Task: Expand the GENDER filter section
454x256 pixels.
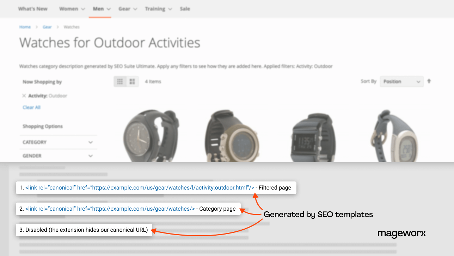Action: click(58, 156)
